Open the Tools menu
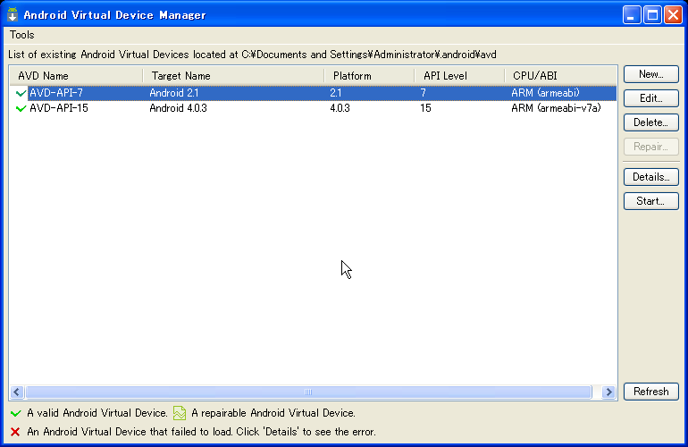 (22, 35)
